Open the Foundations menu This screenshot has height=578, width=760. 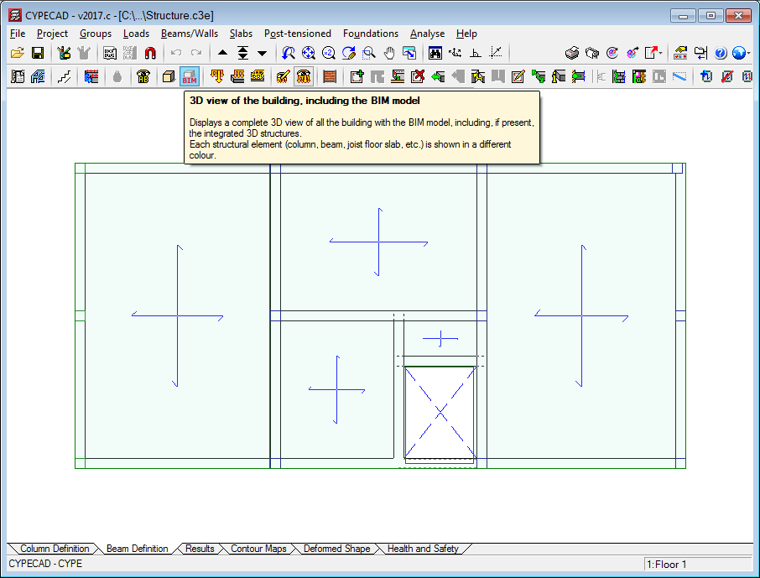point(370,34)
